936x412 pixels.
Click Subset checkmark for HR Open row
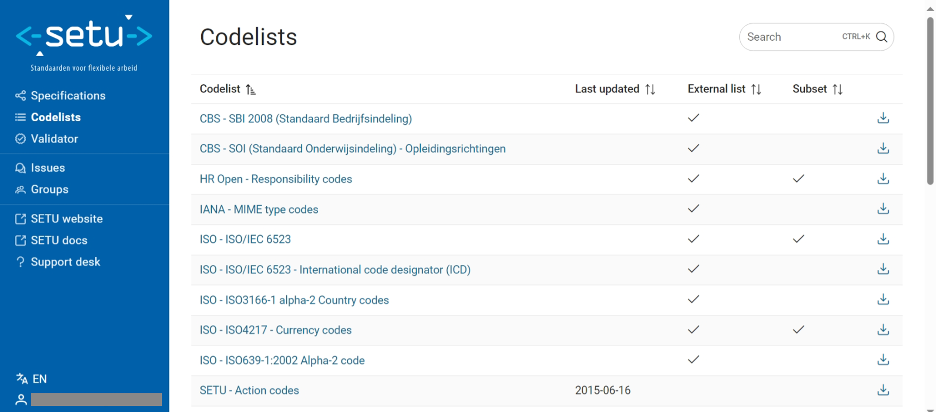pos(798,179)
